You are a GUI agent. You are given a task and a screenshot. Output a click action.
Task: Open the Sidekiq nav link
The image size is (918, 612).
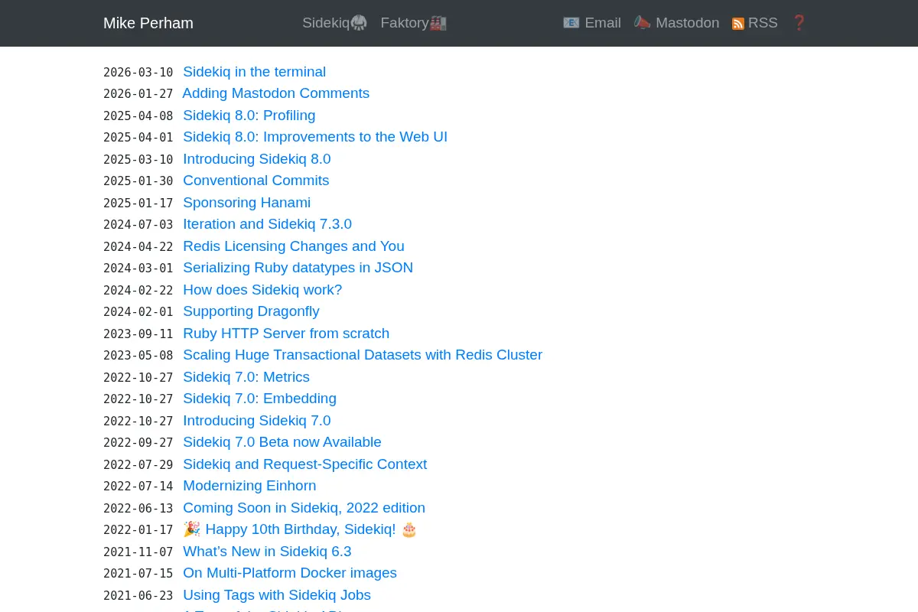pos(335,23)
